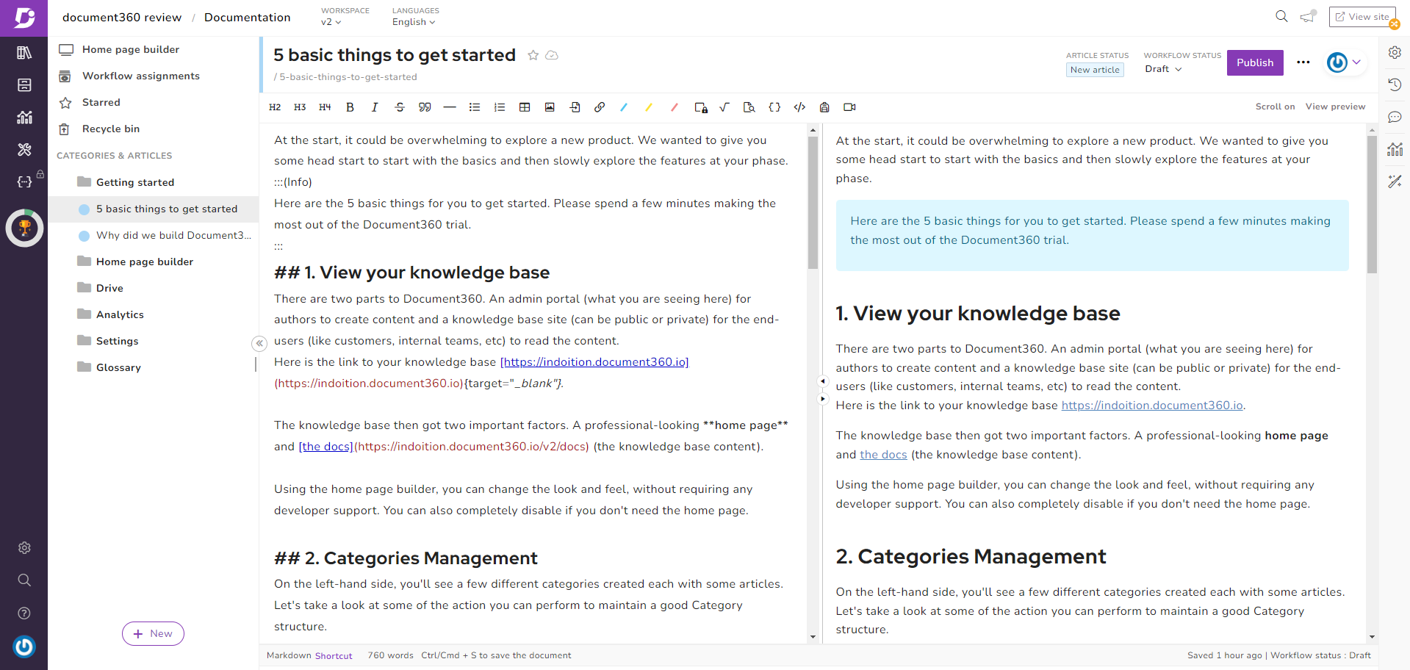This screenshot has width=1410, height=670.
Task: Insert an image
Action: 550,107
